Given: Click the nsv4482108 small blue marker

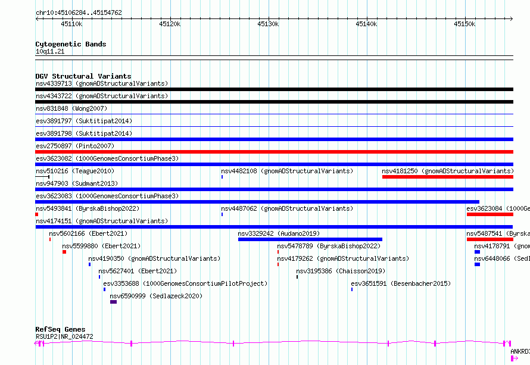Looking at the screenshot, I should pyautogui.click(x=222, y=177).
